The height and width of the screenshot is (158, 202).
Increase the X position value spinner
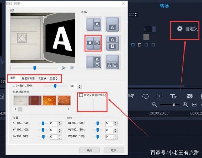tap(60, 122)
